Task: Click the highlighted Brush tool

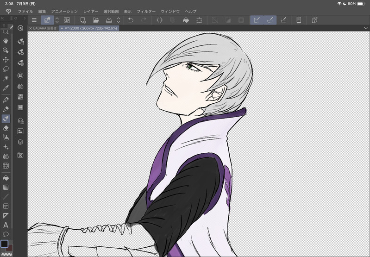Action: coord(6,119)
